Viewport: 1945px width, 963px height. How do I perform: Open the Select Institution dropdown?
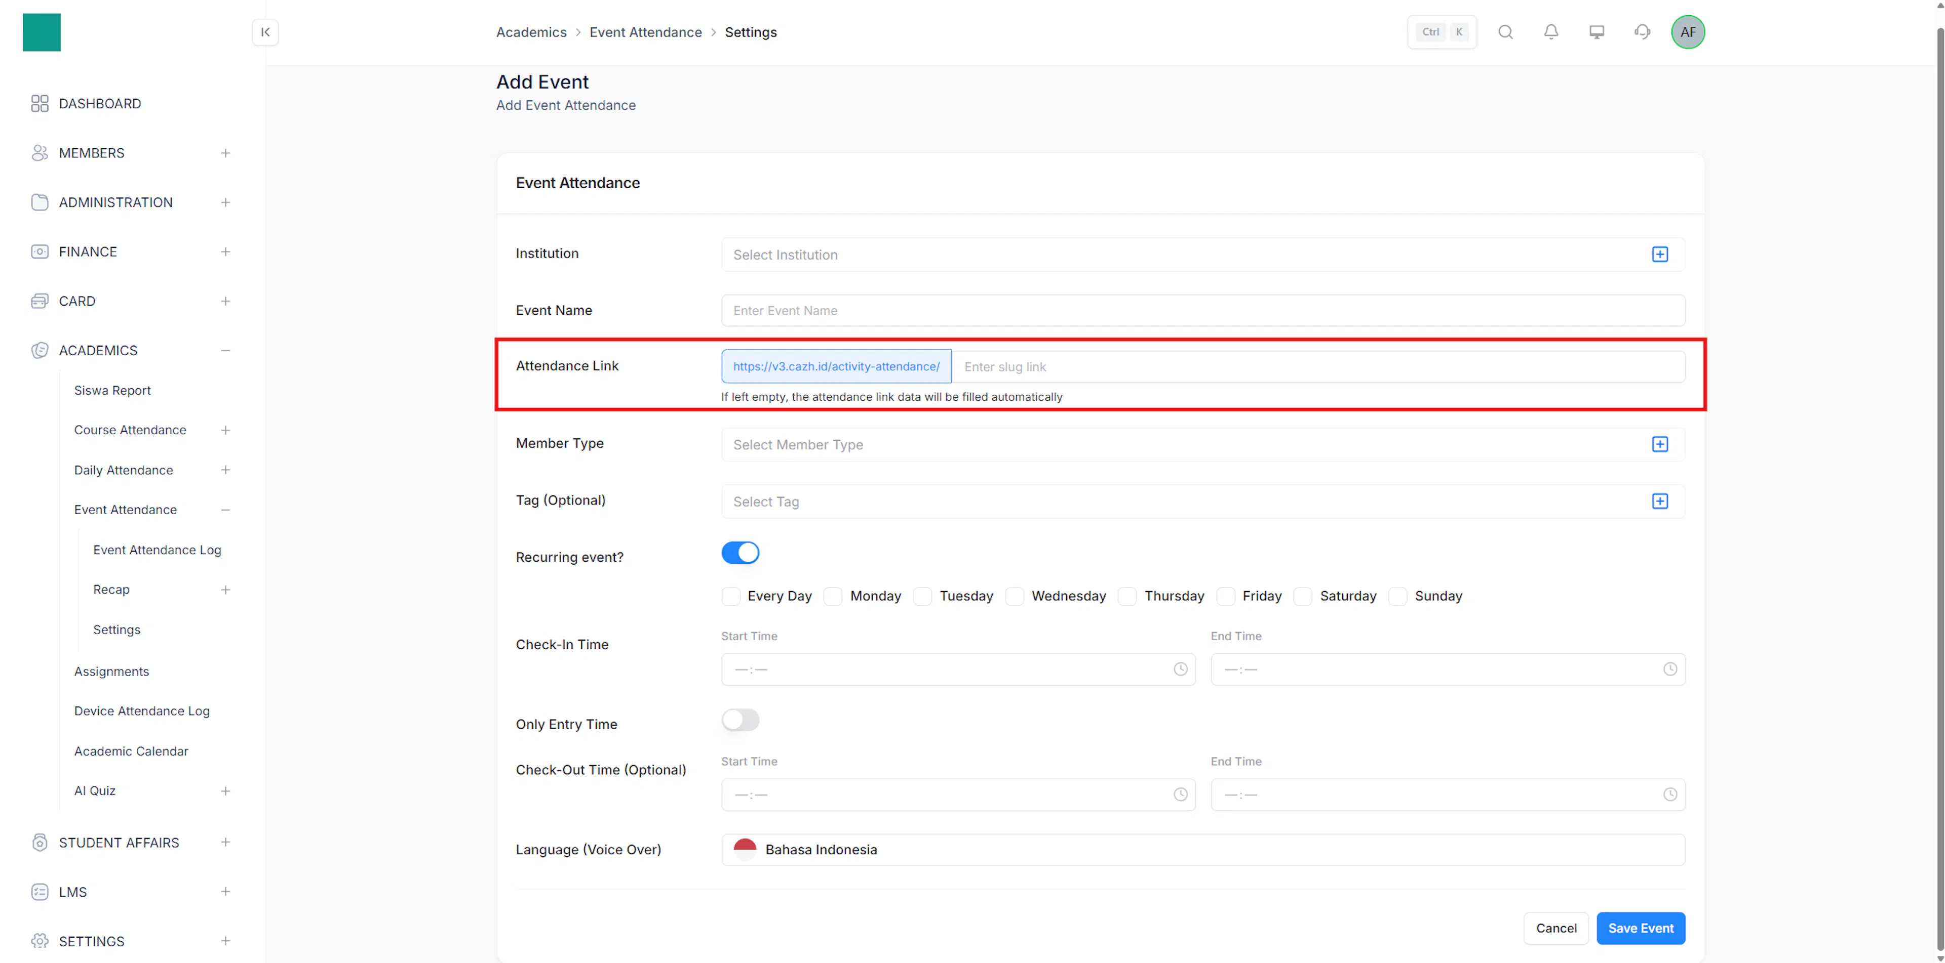(x=1203, y=255)
